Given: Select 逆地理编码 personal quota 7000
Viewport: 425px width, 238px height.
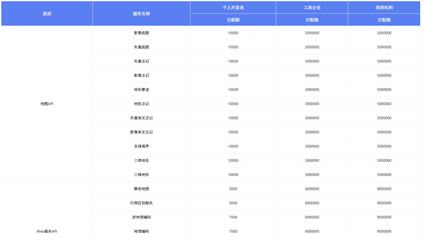Looking at the screenshot, I should (x=233, y=217).
